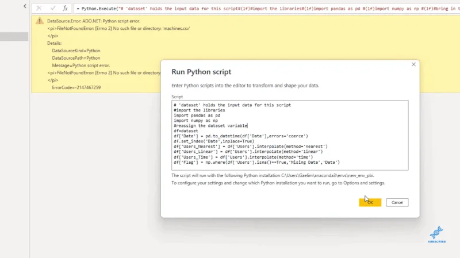This screenshot has width=460, height=258.
Task: Click the '#import the libraries' comment line
Action: point(199,110)
